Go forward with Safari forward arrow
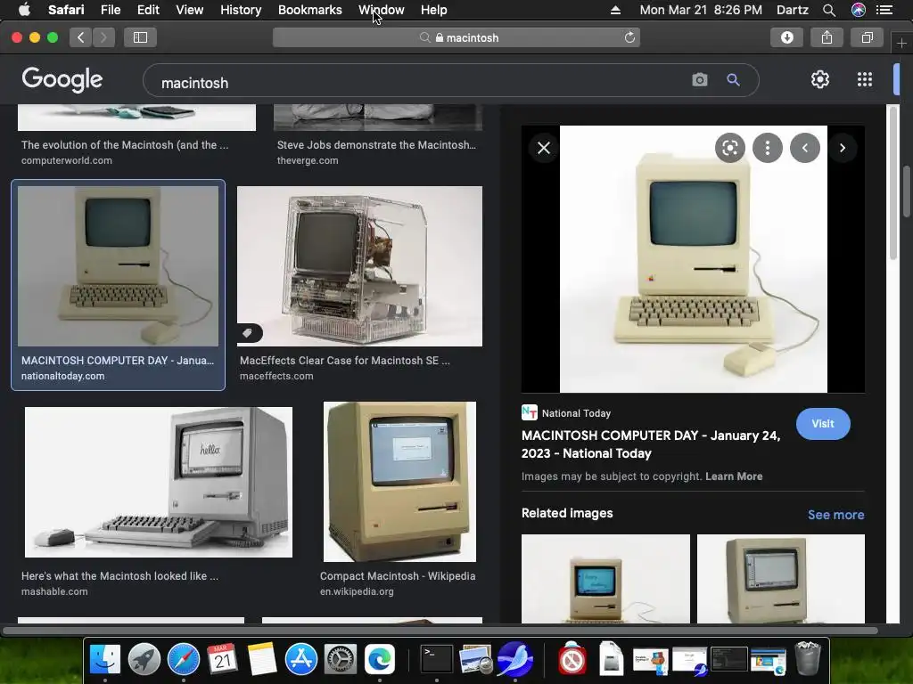Viewport: 913px width, 684px height. point(103,37)
